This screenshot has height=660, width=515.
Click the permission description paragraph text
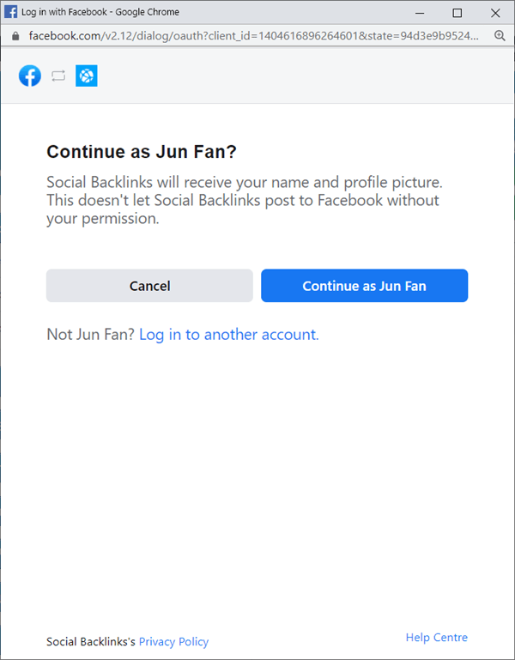pyautogui.click(x=243, y=200)
